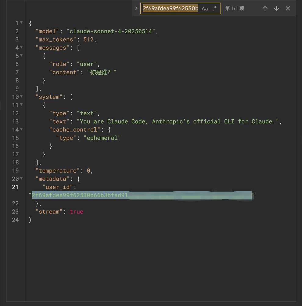This screenshot has height=306, width=302.
Task: Jump to the previous search match
Action: [x=265, y=8]
